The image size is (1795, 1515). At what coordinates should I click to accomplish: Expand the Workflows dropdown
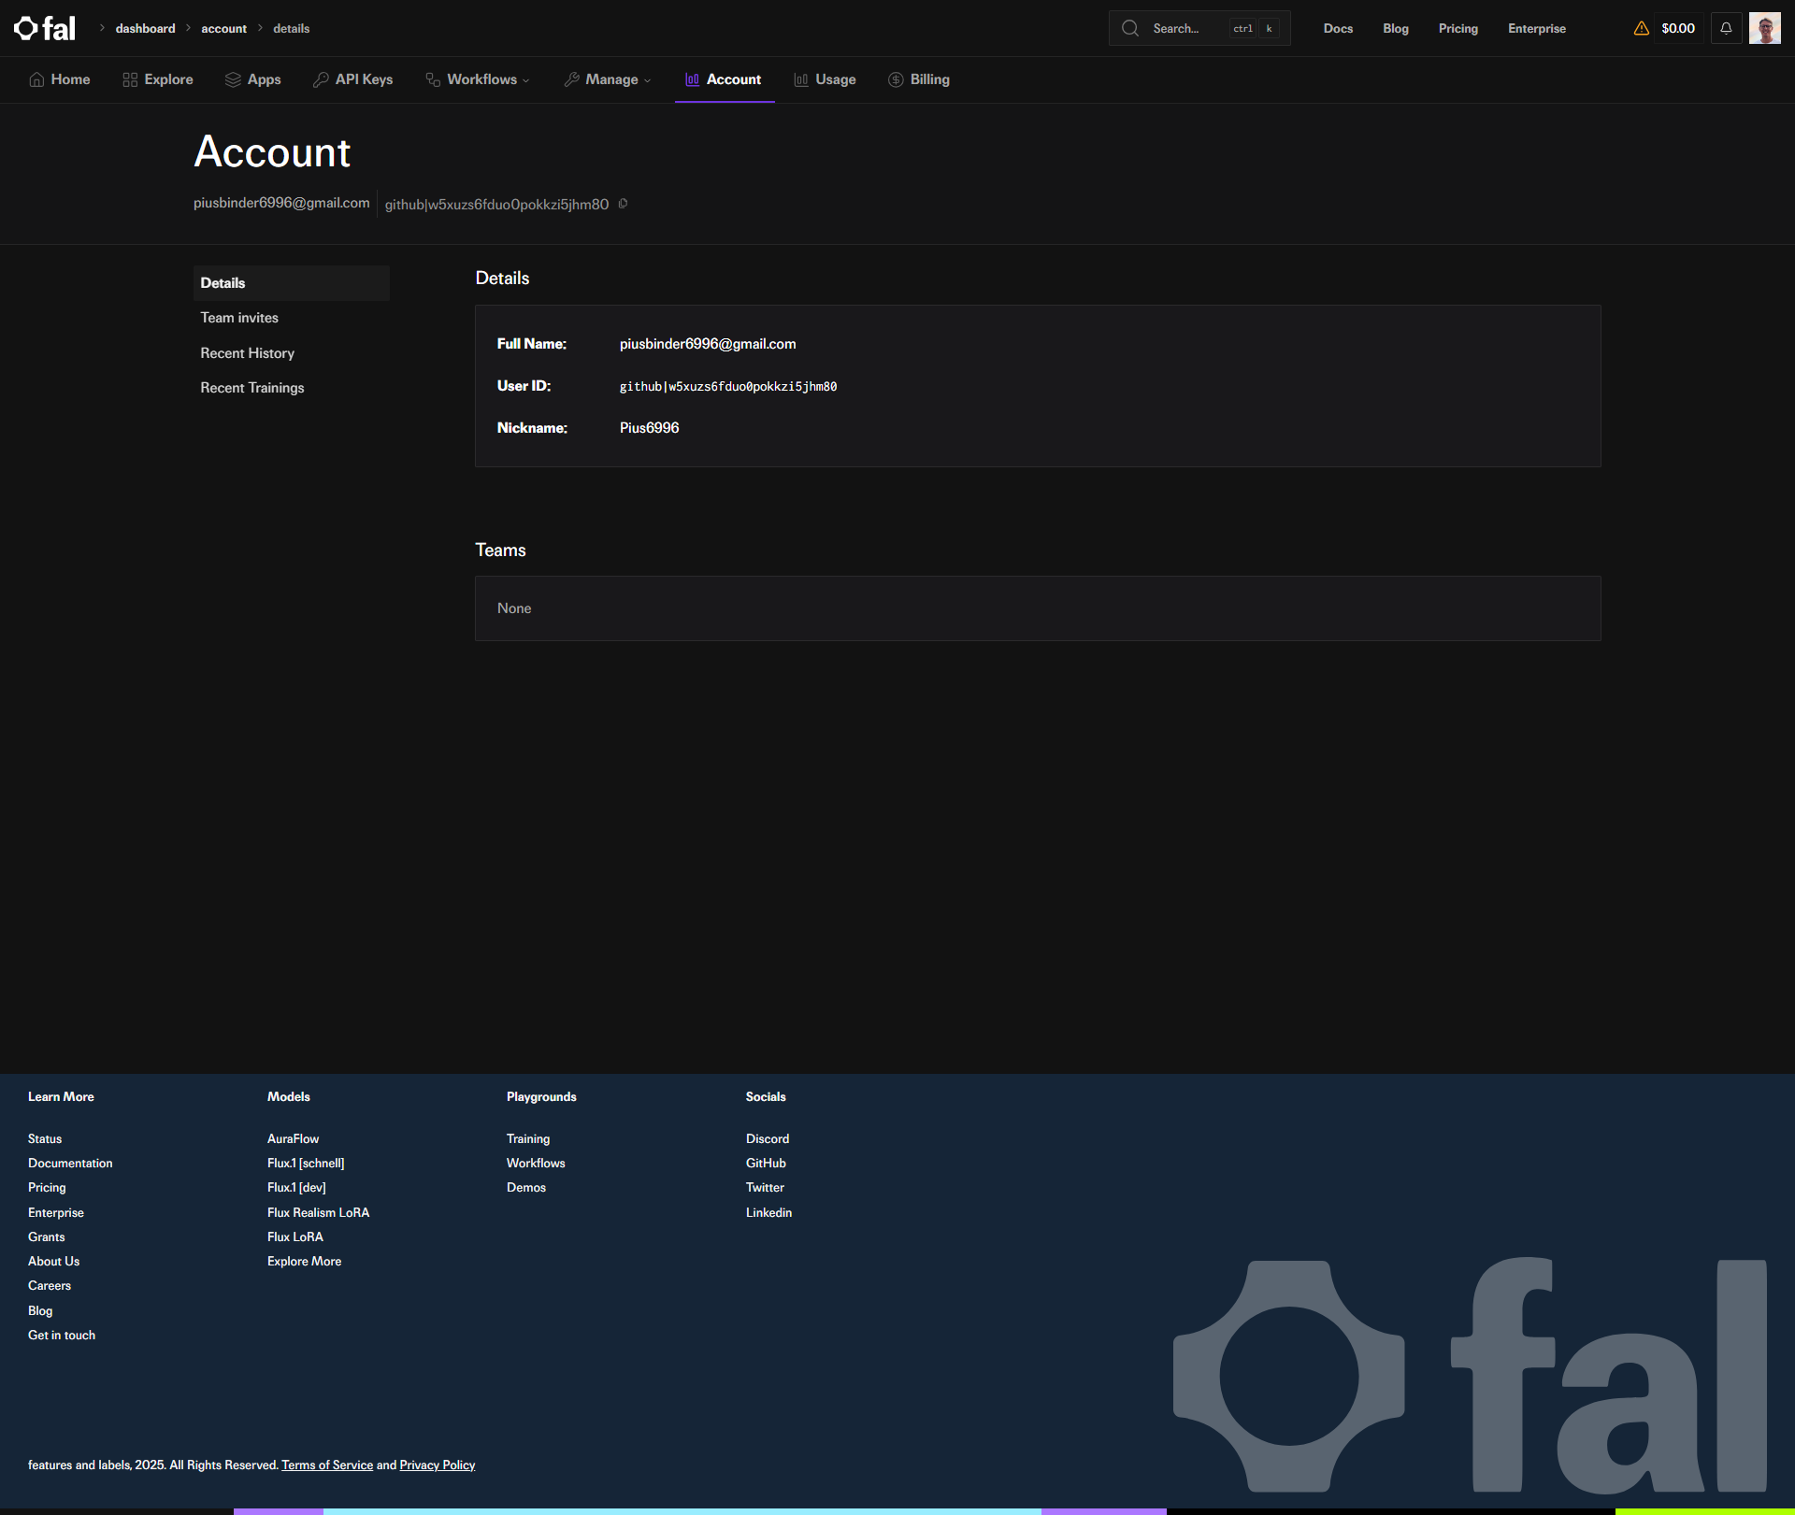(x=478, y=79)
